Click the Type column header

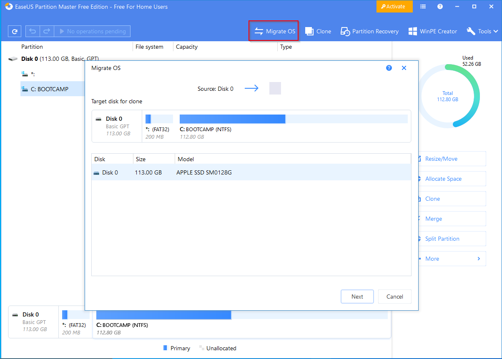[x=286, y=47]
